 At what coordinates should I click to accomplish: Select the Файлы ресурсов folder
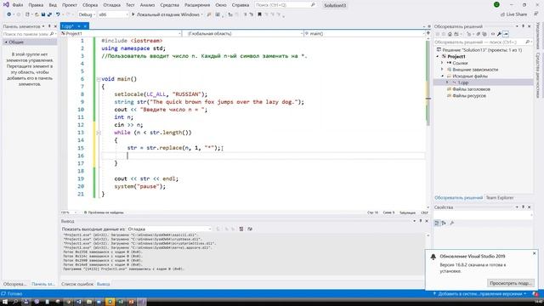coord(468,96)
